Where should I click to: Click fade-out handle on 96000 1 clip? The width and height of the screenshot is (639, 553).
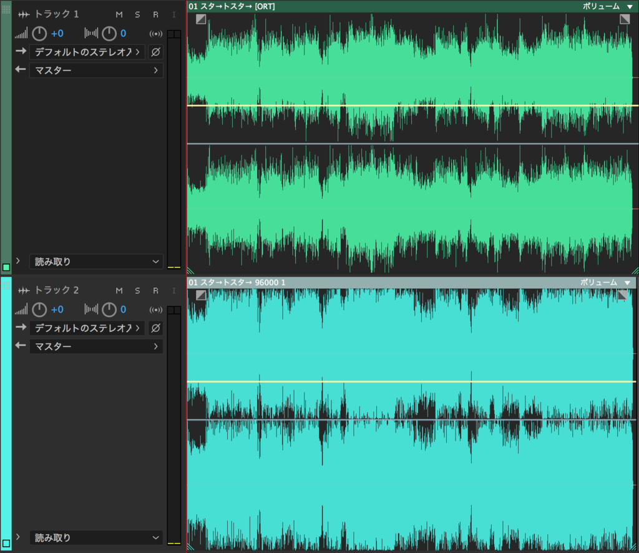pyautogui.click(x=622, y=295)
